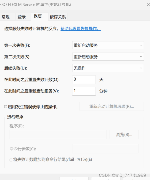This screenshot has height=180, width=150.
Task: Open the 第二次失败 action dropdown
Action: click(108, 57)
